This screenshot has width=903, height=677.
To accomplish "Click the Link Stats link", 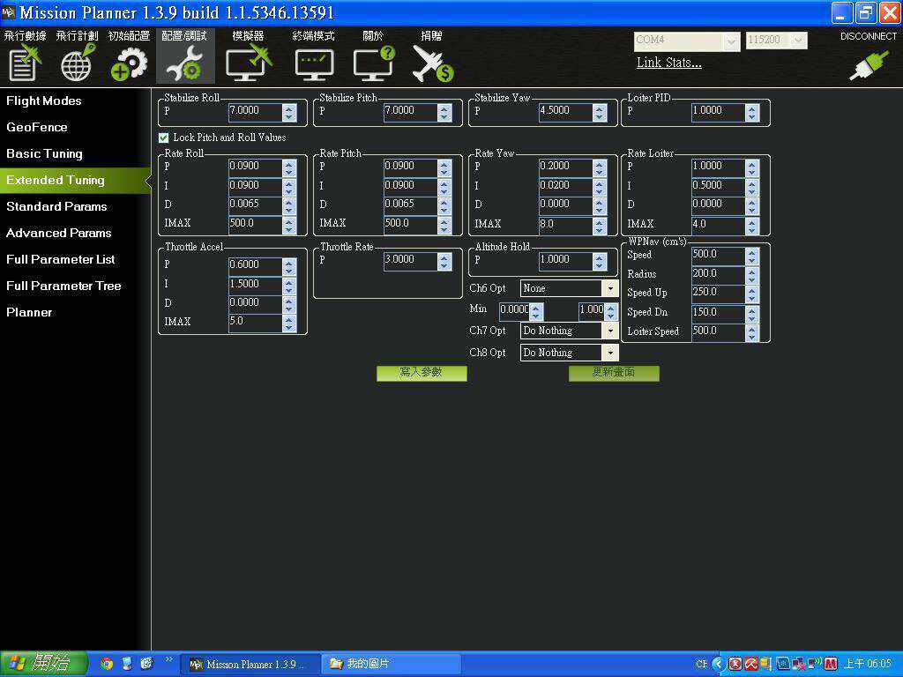I will click(669, 63).
